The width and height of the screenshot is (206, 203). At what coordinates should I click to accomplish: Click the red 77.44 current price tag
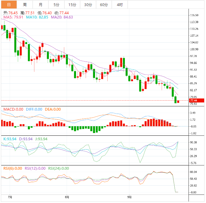click(197, 101)
